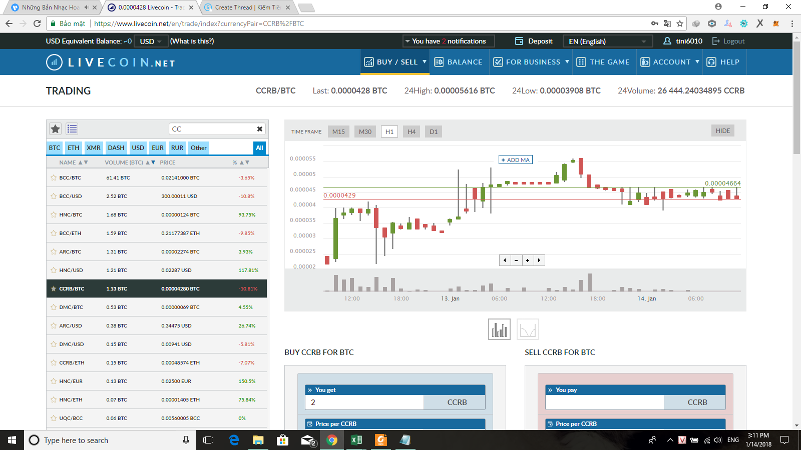Viewport: 801px width, 450px height.
Task: Go back to previous page in Chrome
Action: pos(9,23)
